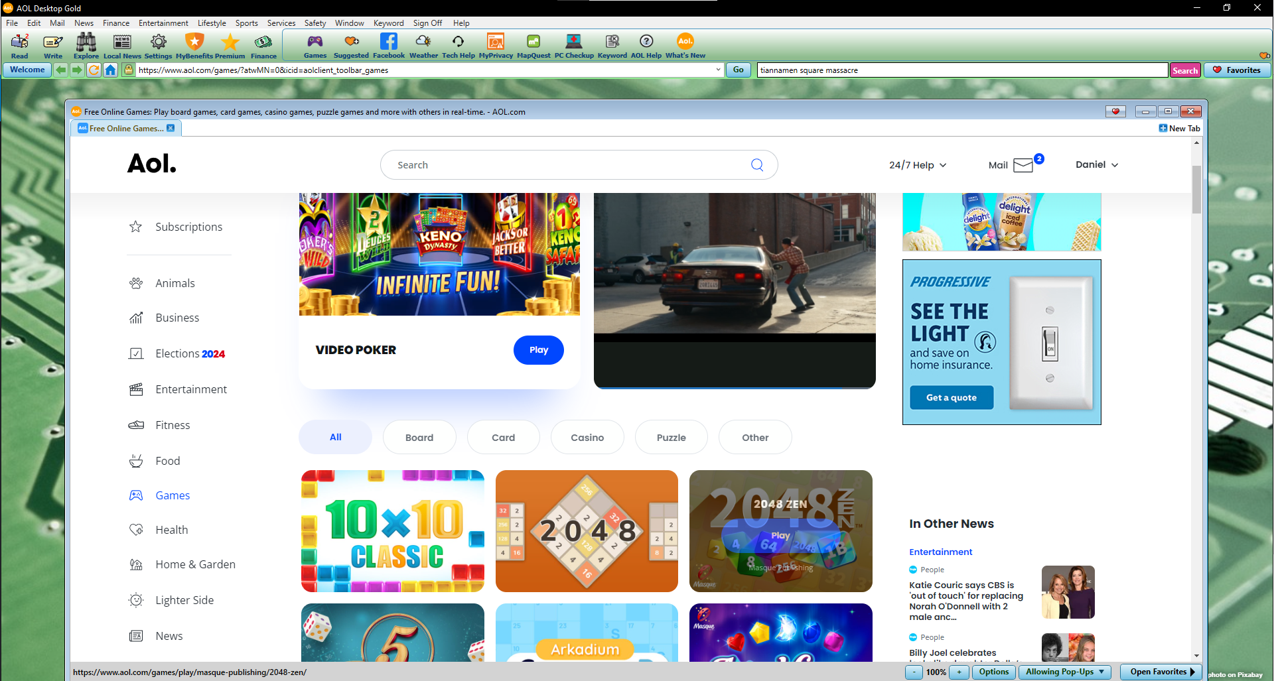The width and height of the screenshot is (1274, 681).
Task: Open the Daniel account dropdown
Action: point(1096,164)
